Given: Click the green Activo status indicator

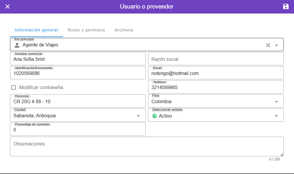Looking at the screenshot, I should [x=155, y=116].
